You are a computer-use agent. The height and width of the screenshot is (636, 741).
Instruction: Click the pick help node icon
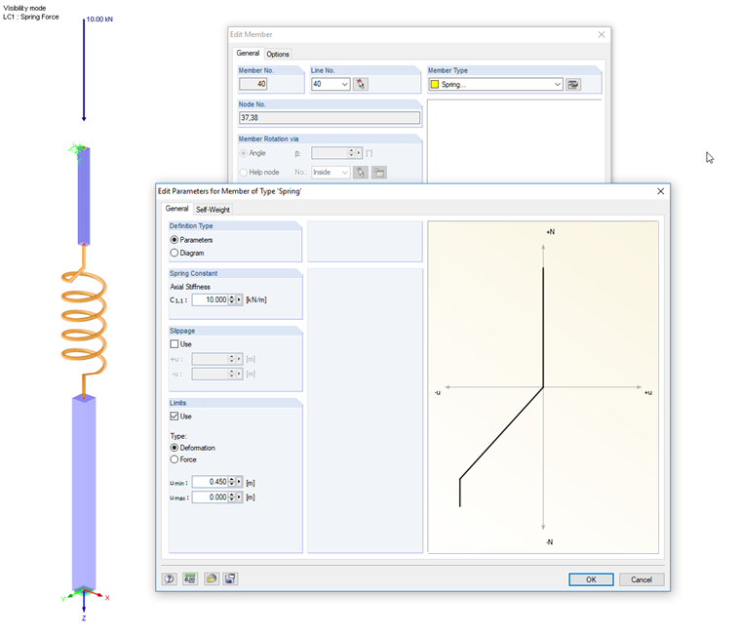361,172
